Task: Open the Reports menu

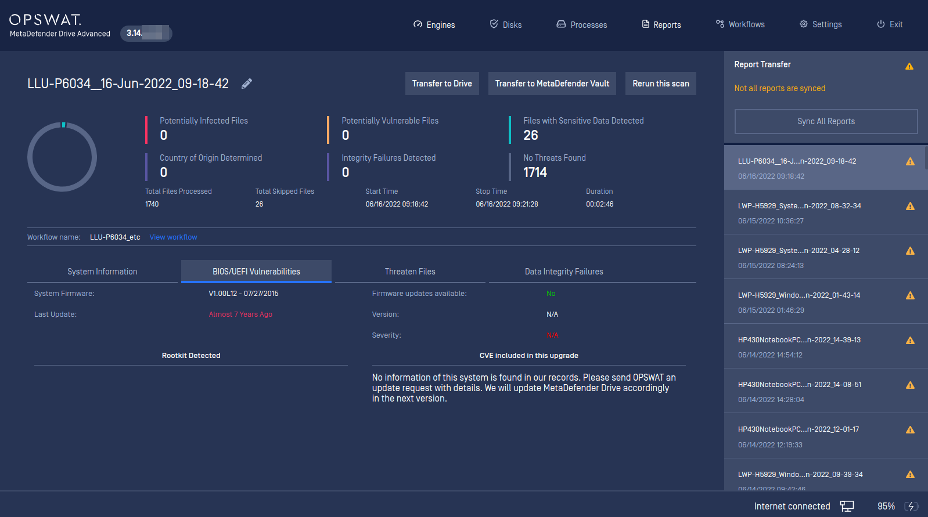Action: point(661,24)
